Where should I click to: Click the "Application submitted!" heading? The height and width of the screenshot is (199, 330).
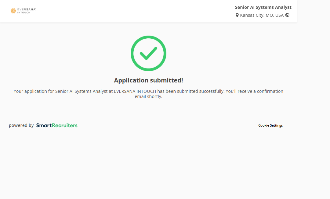tap(148, 80)
